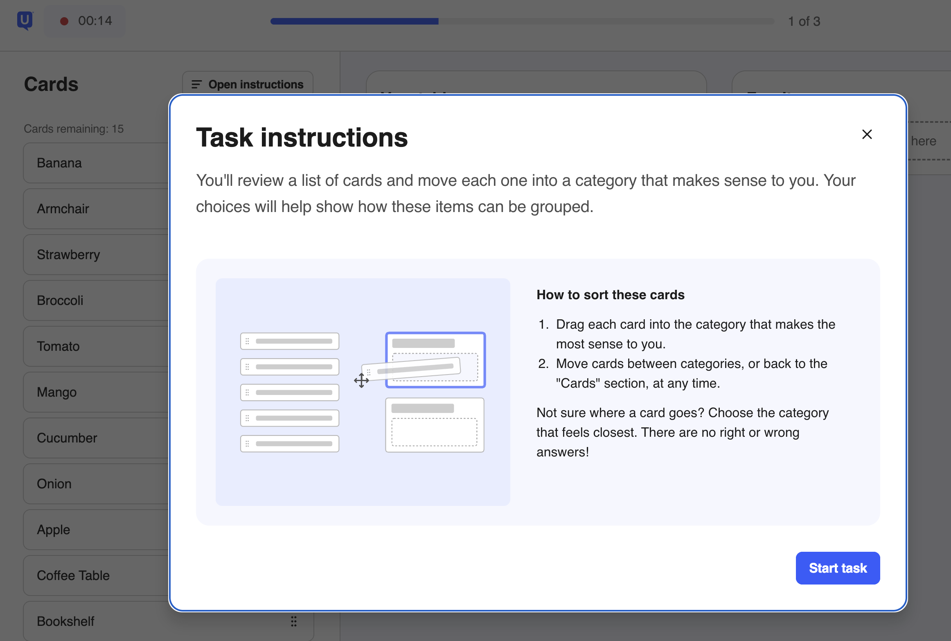This screenshot has height=641, width=951.
Task: Click the recording timer 00:14
Action: tap(95, 21)
